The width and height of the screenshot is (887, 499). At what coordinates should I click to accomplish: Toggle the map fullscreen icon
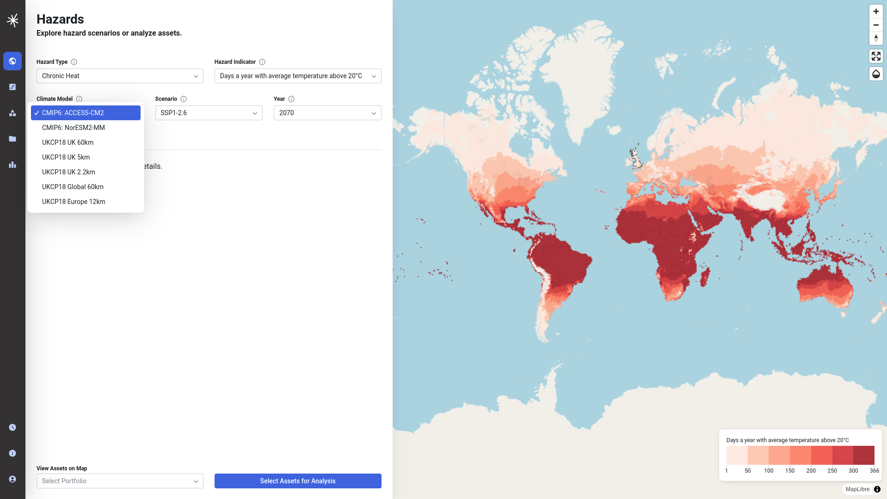pyautogui.click(x=876, y=56)
